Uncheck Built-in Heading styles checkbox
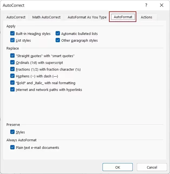This screenshot has height=174, width=170. (12, 34)
